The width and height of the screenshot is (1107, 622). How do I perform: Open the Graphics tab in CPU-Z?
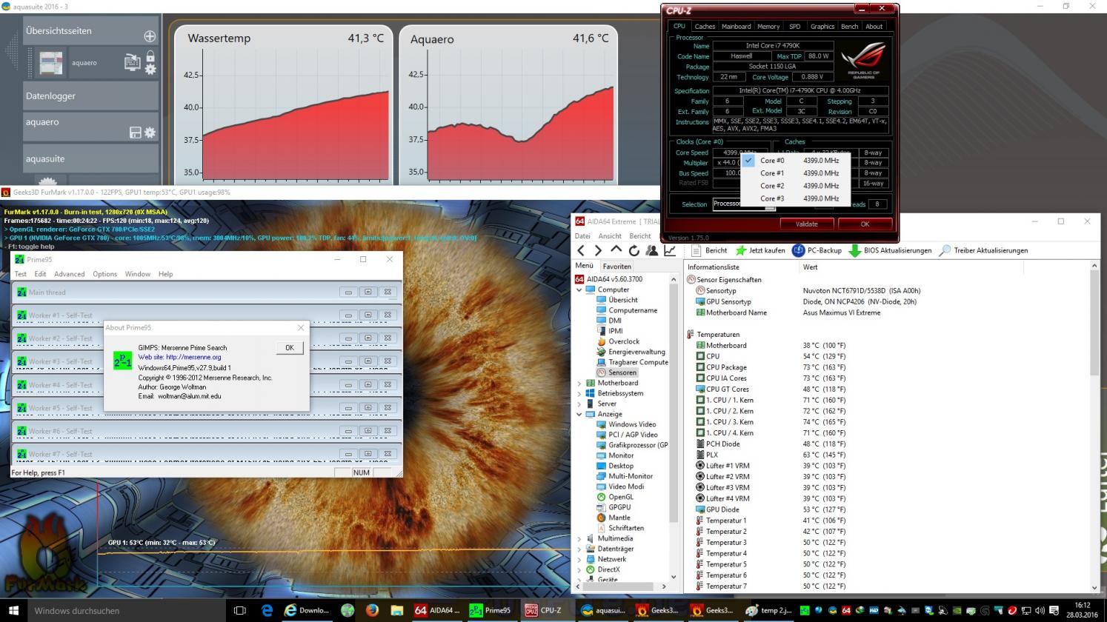[822, 26]
